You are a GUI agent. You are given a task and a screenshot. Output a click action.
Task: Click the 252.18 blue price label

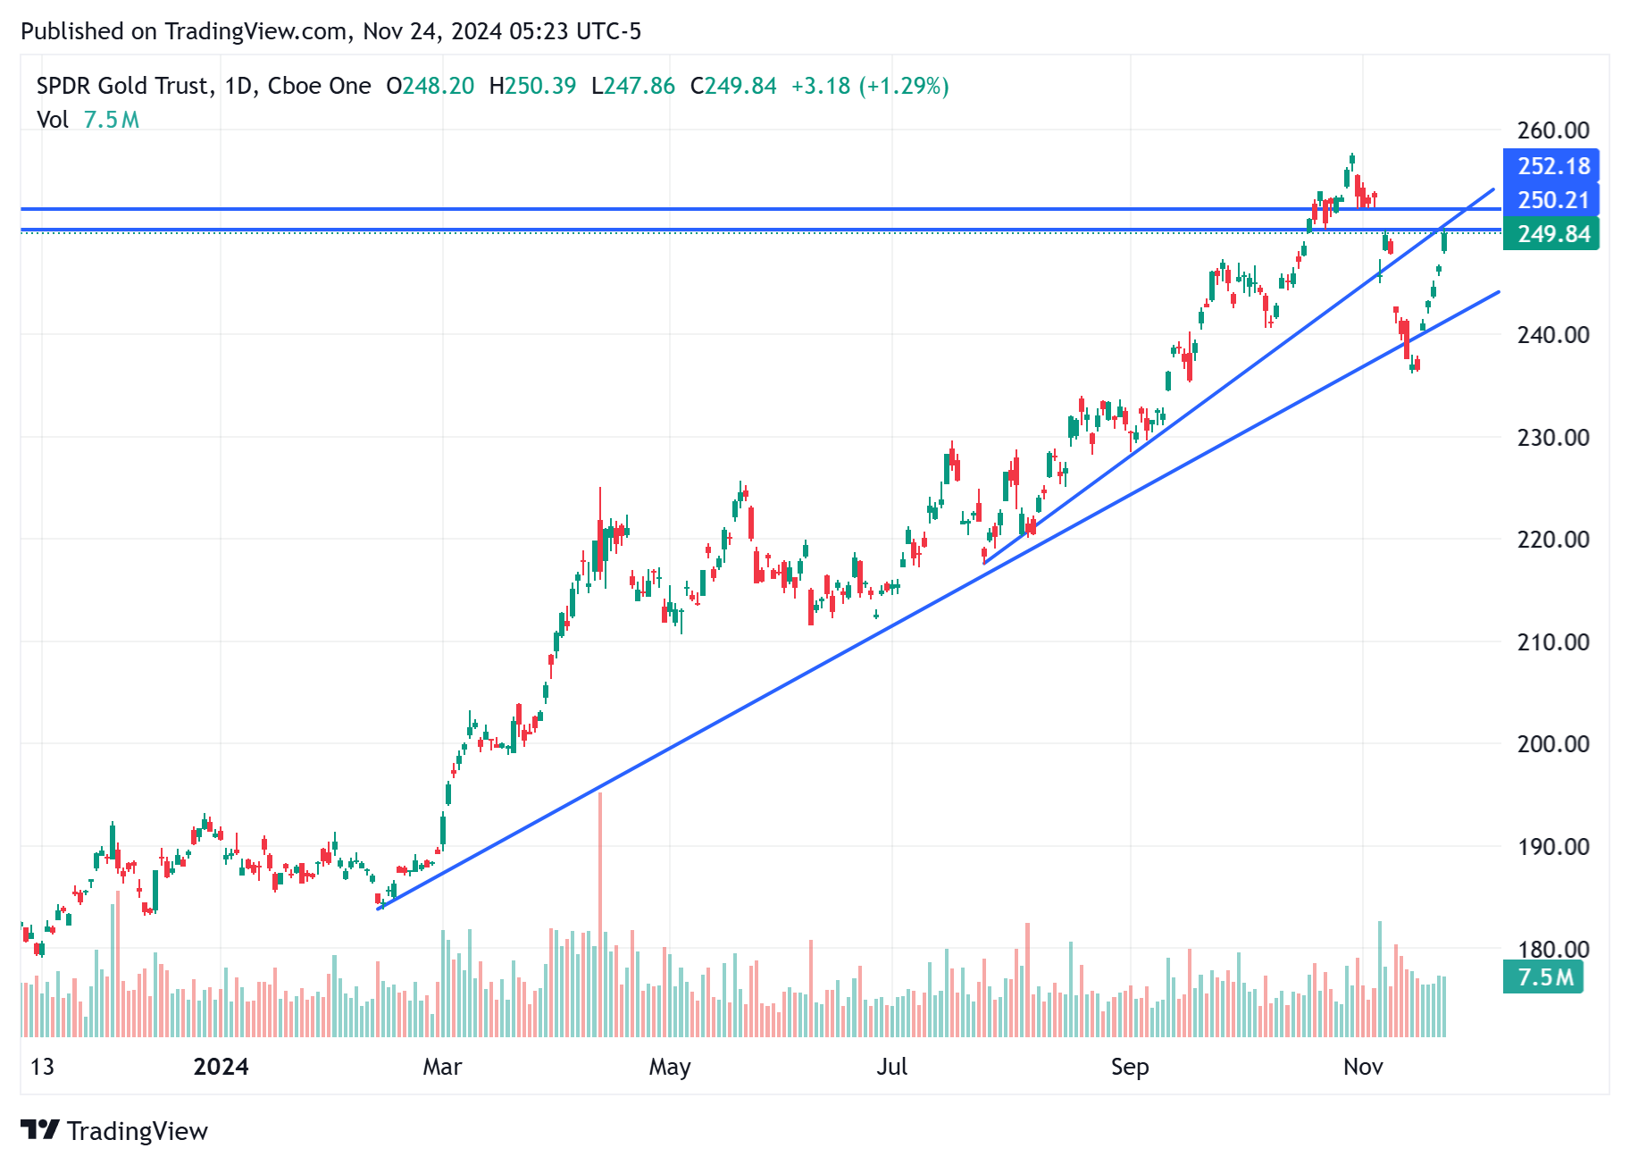[1552, 166]
